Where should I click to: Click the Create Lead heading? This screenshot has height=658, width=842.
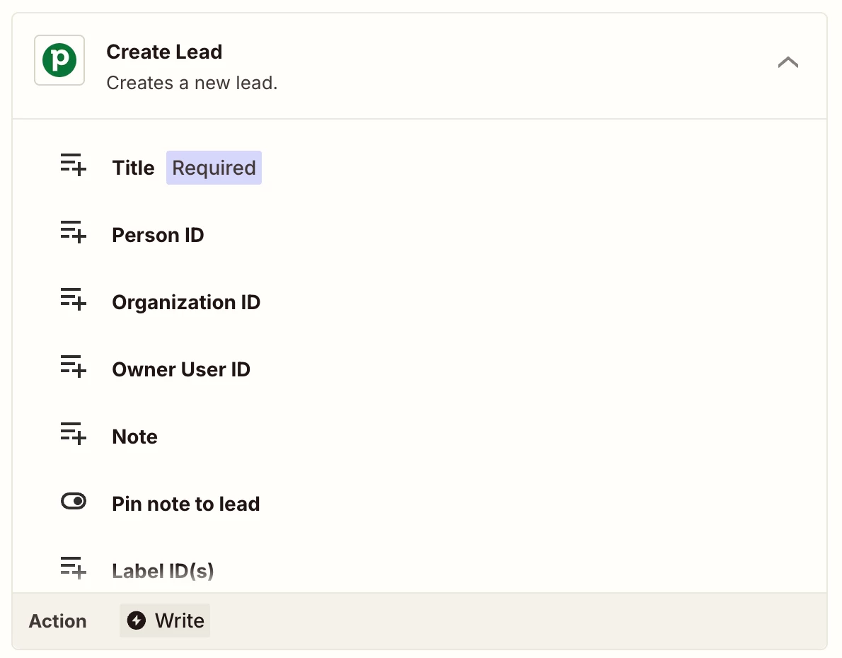coord(164,52)
